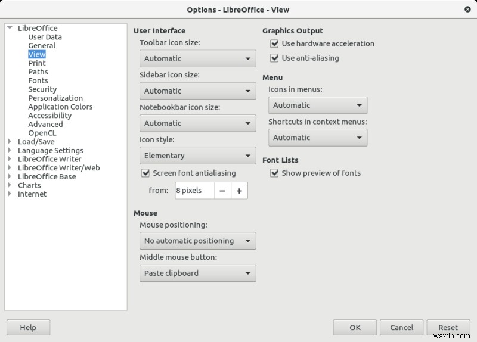Select Paths in the tree
The height and width of the screenshot is (342, 477).
38,71
